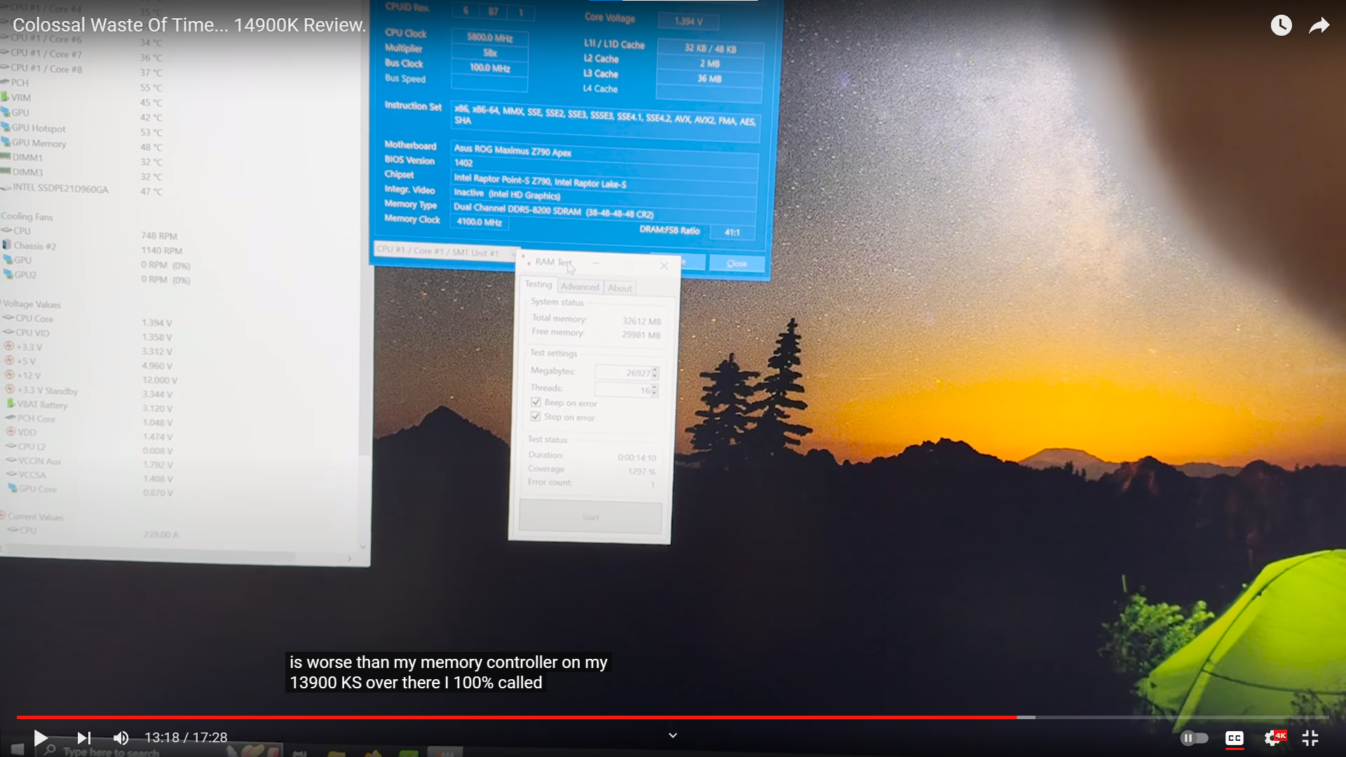The height and width of the screenshot is (757, 1346).
Task: Adjust Threads spinner arrows
Action: 654,390
